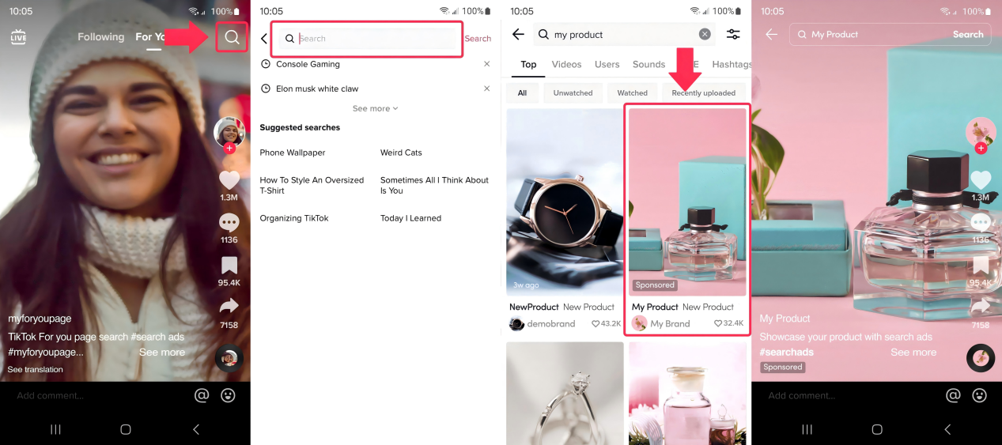This screenshot has height=445, width=1002.
Task: Open the filter settings icon beside "my product"
Action: click(733, 34)
